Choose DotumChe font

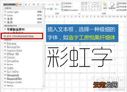[23, 61]
